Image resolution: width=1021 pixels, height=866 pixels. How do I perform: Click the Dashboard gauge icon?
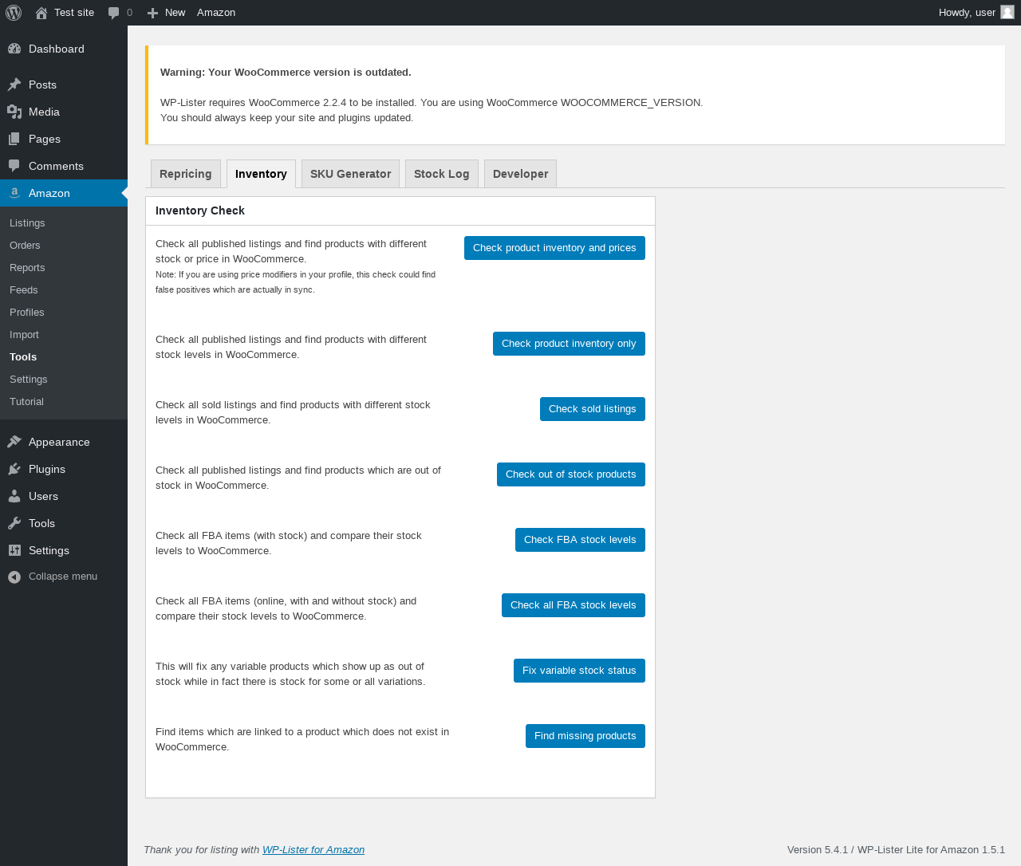pyautogui.click(x=14, y=49)
